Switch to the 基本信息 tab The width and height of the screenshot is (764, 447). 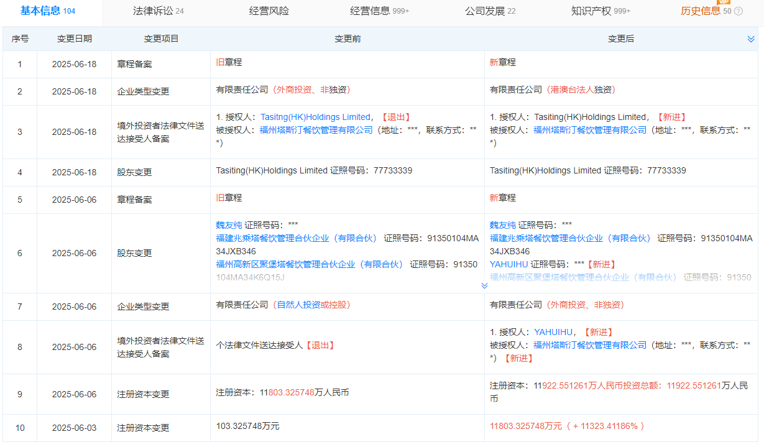point(48,11)
